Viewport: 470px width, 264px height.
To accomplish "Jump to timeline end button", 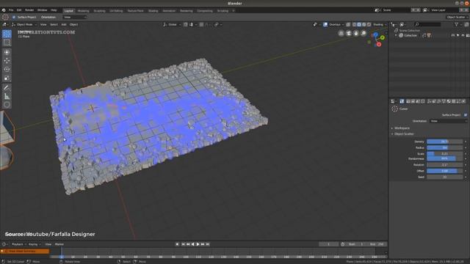I will (x=208, y=244).
